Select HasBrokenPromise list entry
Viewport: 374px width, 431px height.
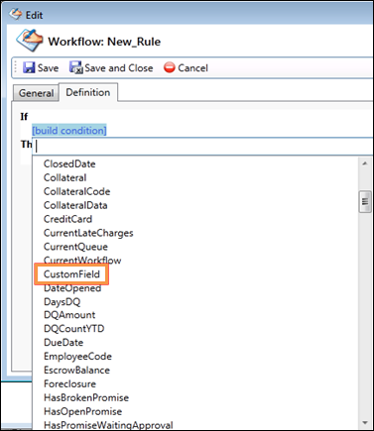tap(86, 397)
